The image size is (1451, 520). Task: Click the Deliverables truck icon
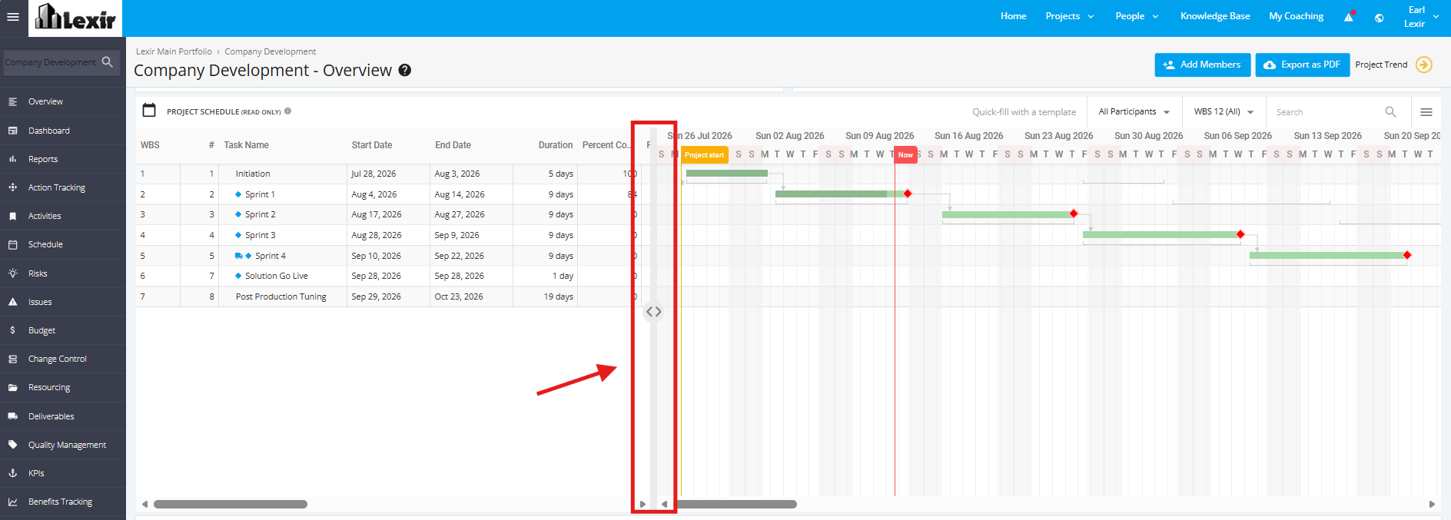[x=13, y=416]
